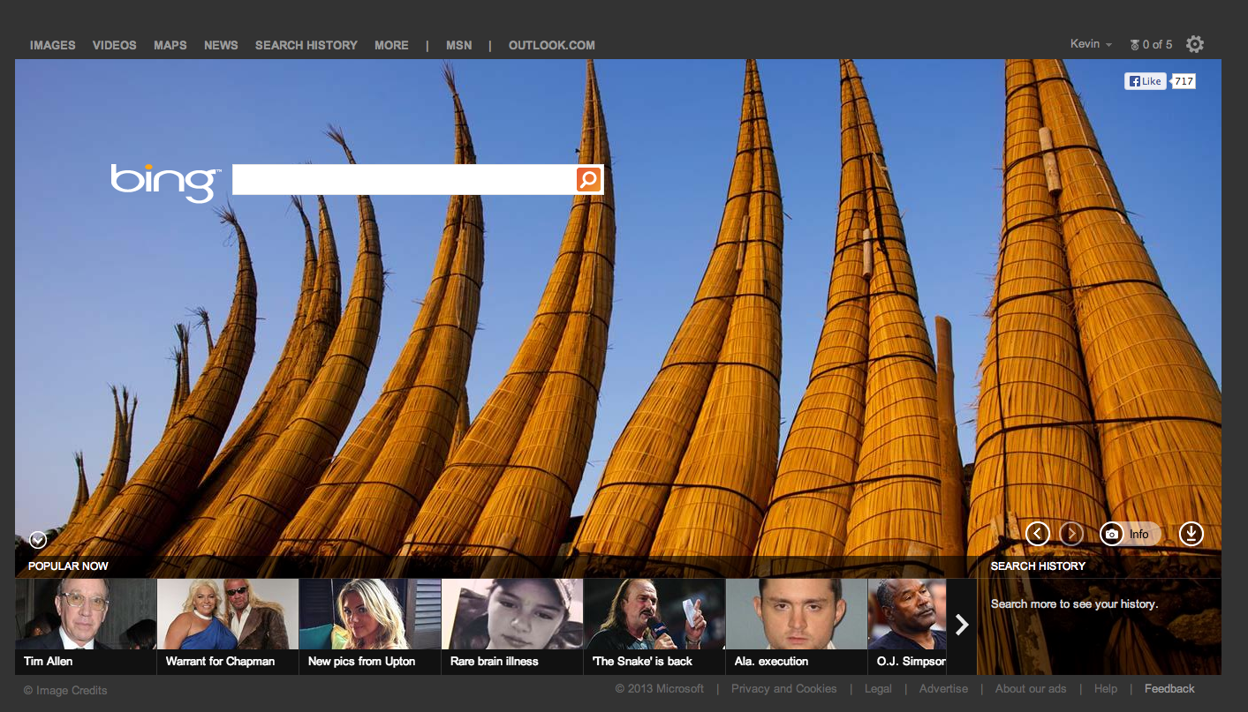
Task: Focus the Bing search box
Action: [404, 179]
